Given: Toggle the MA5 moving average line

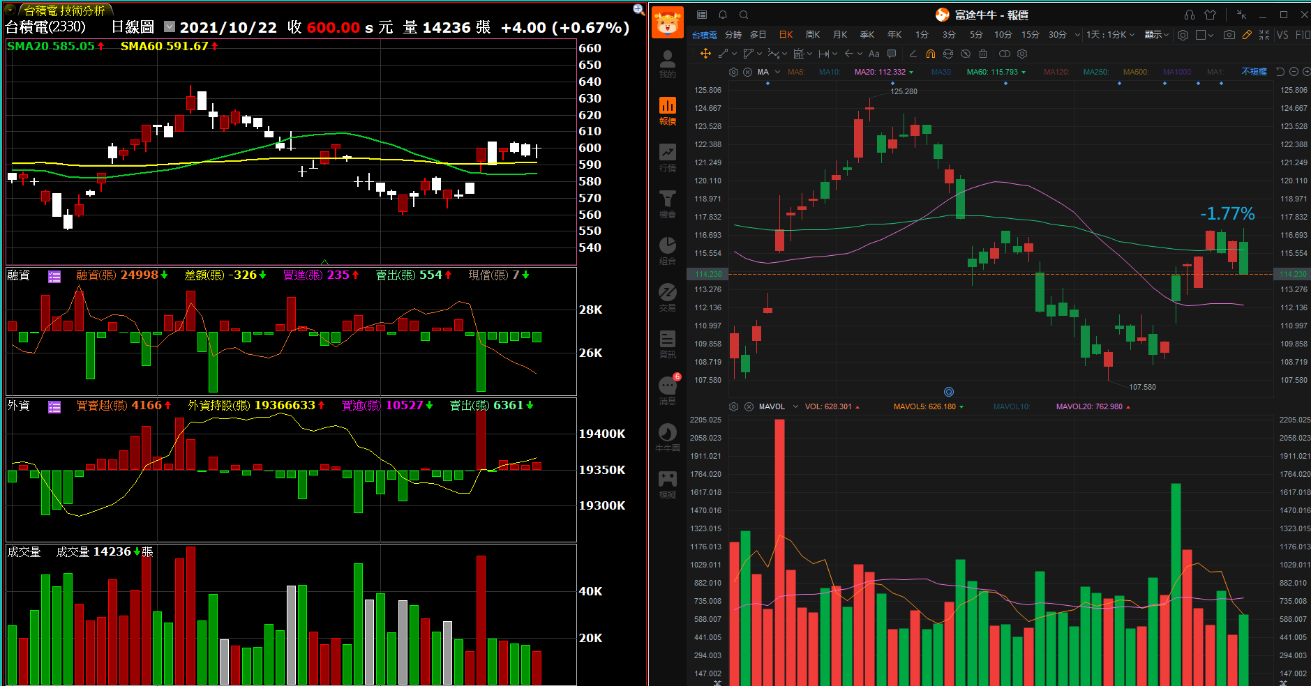Looking at the screenshot, I should point(796,72).
